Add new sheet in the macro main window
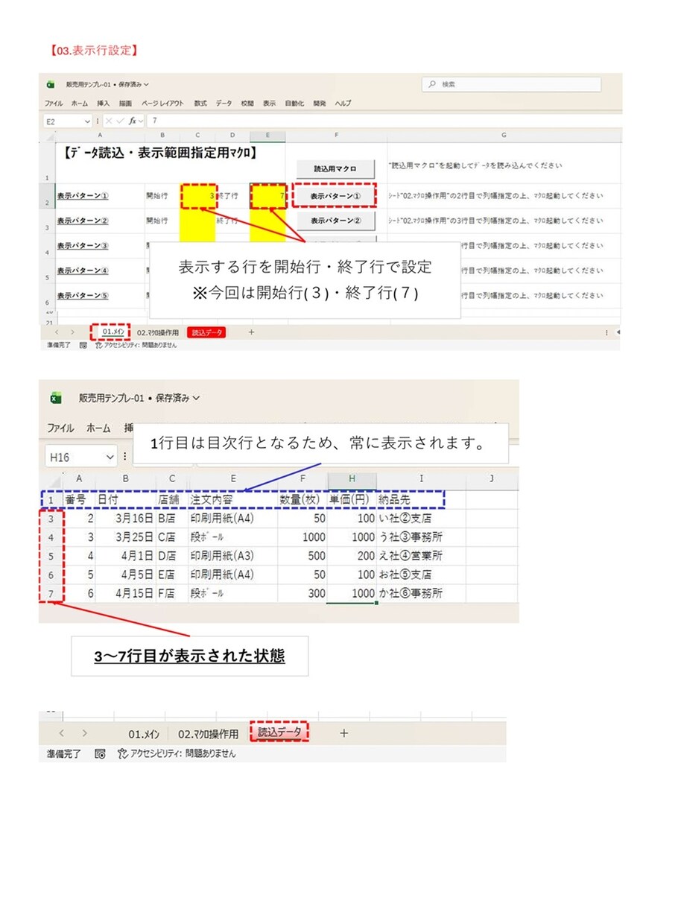 point(251,332)
